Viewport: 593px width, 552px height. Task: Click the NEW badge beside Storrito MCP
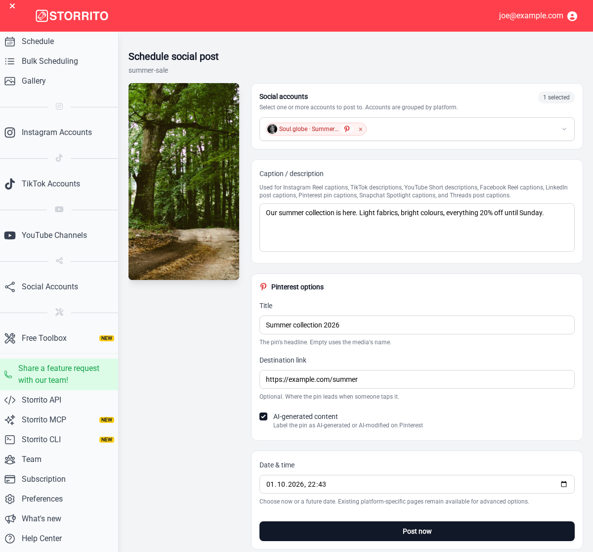tap(107, 420)
